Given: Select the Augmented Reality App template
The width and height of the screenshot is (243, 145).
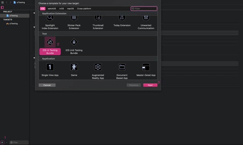Looking at the screenshot, I should (98, 71).
